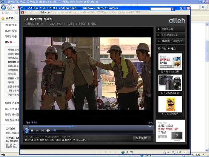The height and width of the screenshot is (157, 209).
Task: Switch to fullscreen with 전체화면 button
Action: tap(142, 138)
